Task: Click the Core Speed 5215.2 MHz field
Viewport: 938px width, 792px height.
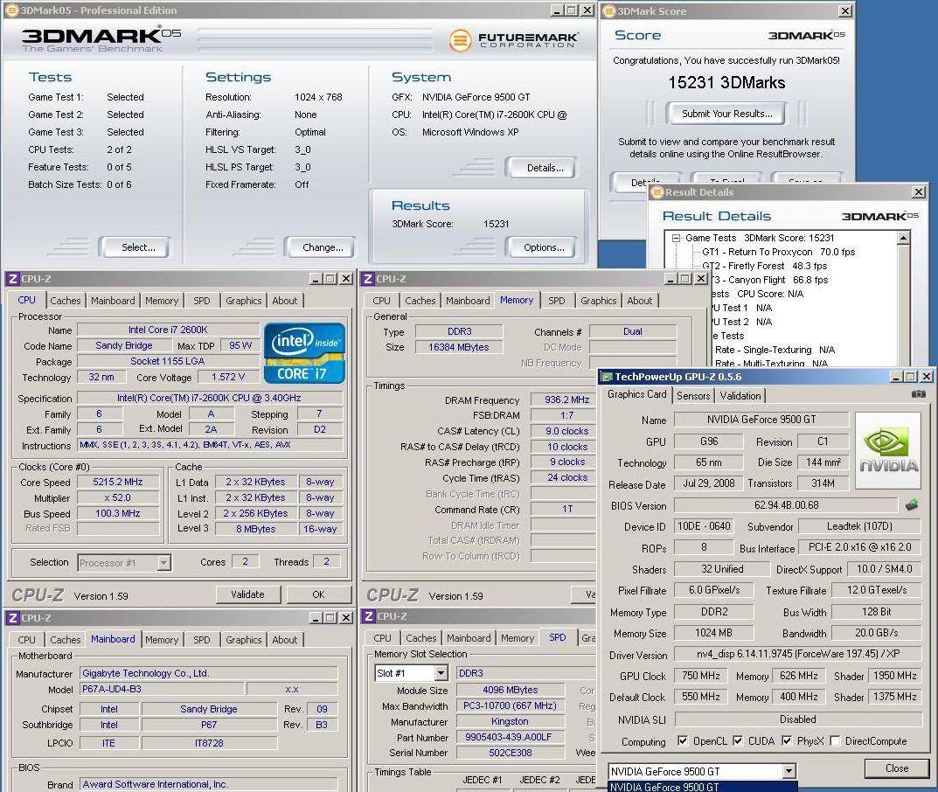Action: coord(118,482)
